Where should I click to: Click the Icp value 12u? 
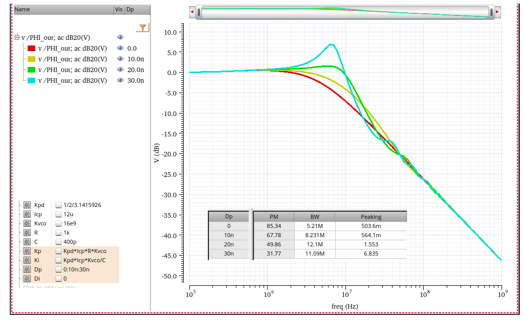(69, 214)
